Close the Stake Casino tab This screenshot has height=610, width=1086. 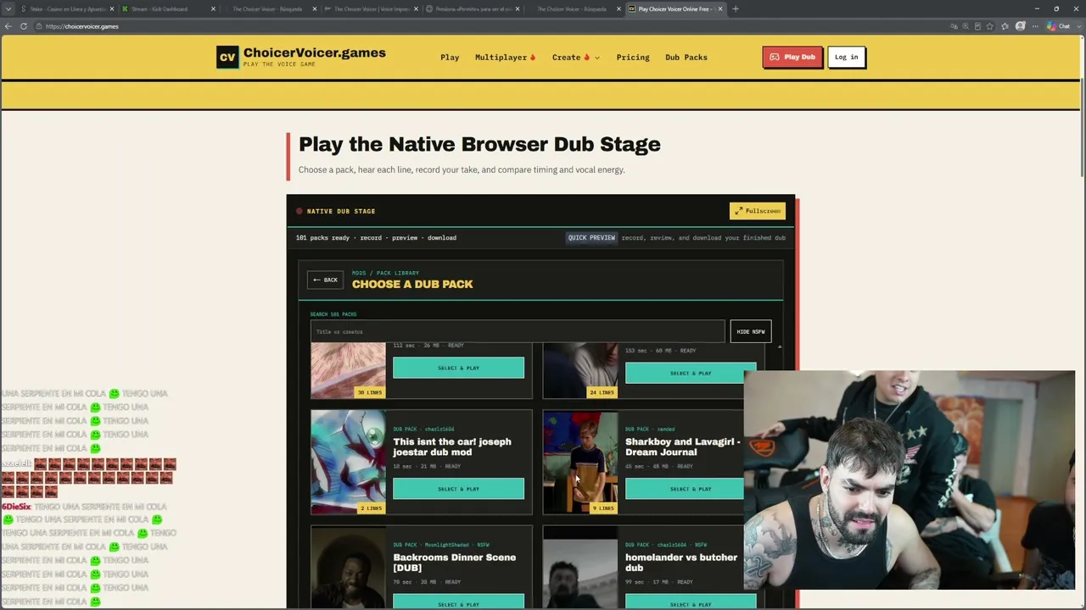111,8
